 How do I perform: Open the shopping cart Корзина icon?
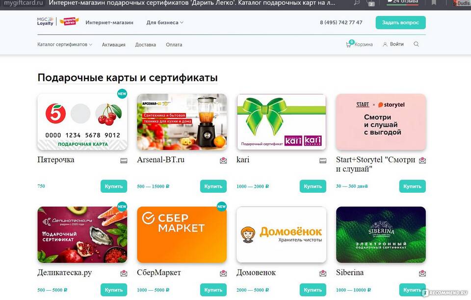pyautogui.click(x=349, y=44)
